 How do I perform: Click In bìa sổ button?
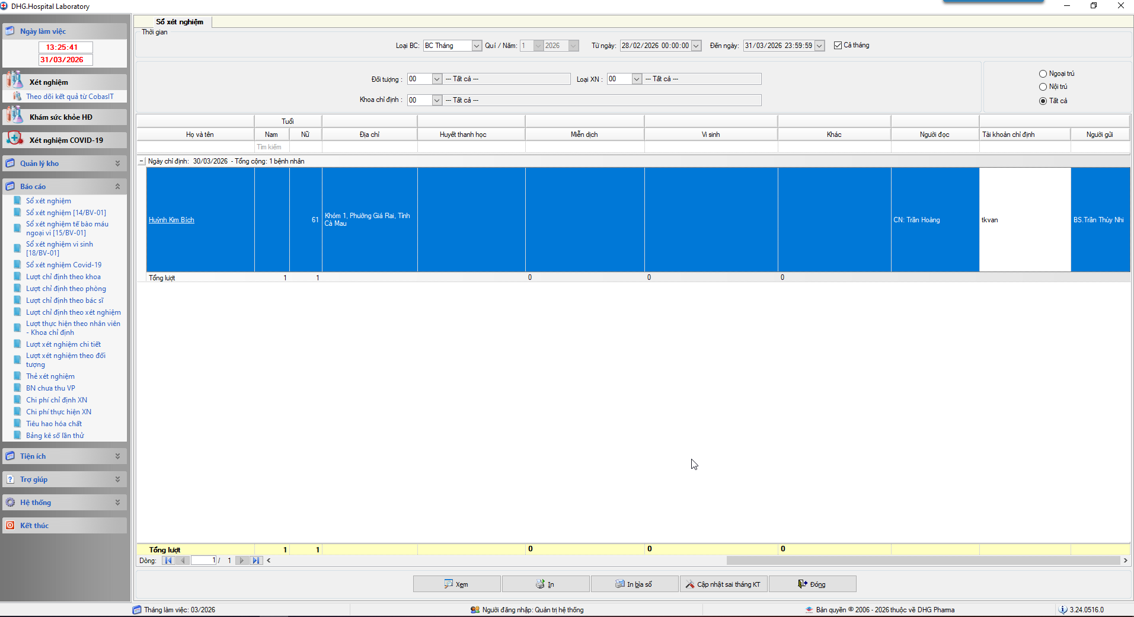coord(634,584)
